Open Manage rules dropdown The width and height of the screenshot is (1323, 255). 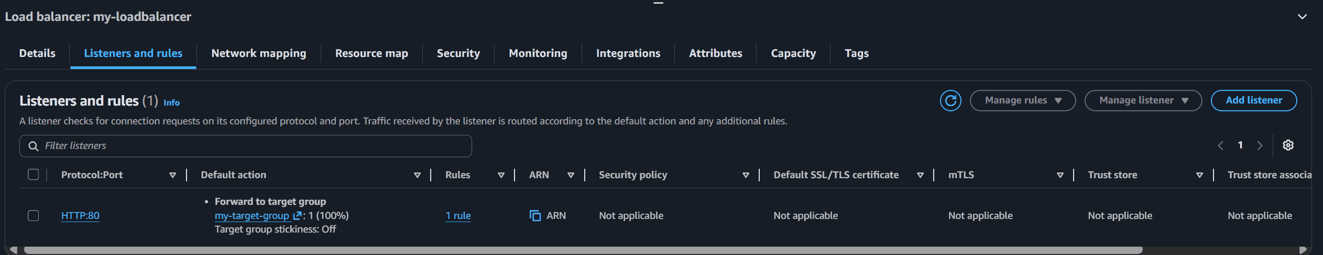tap(1023, 100)
